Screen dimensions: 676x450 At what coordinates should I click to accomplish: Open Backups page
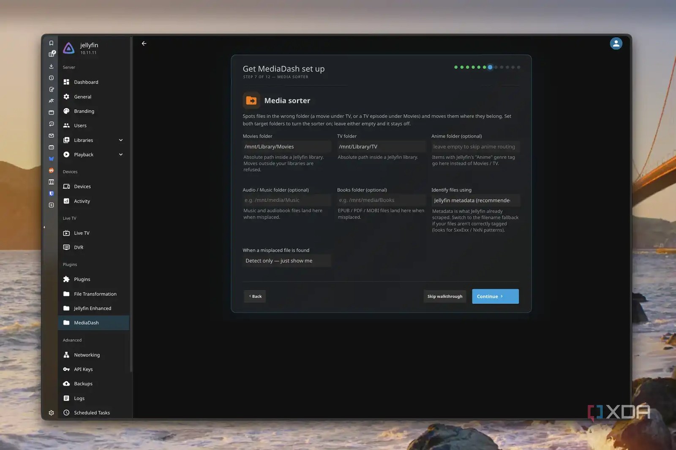(94, 384)
